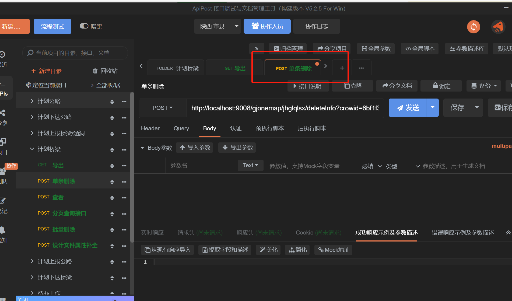Collapse the response panel with double chevron
The image size is (512, 301).
(508, 232)
